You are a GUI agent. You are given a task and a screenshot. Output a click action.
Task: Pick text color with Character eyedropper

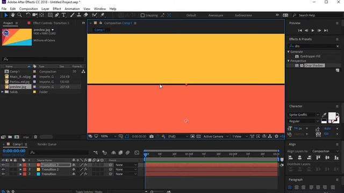[324, 115]
